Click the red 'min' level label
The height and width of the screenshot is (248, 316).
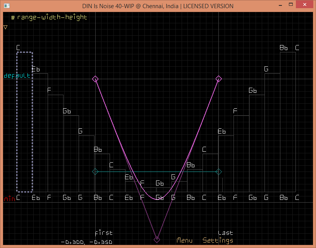click(x=9, y=199)
